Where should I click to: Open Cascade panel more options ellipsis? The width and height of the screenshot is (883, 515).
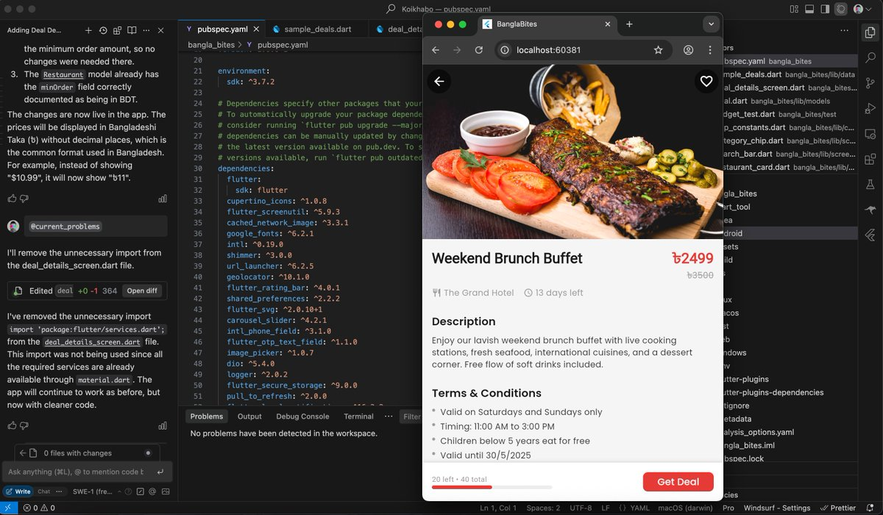(x=146, y=30)
